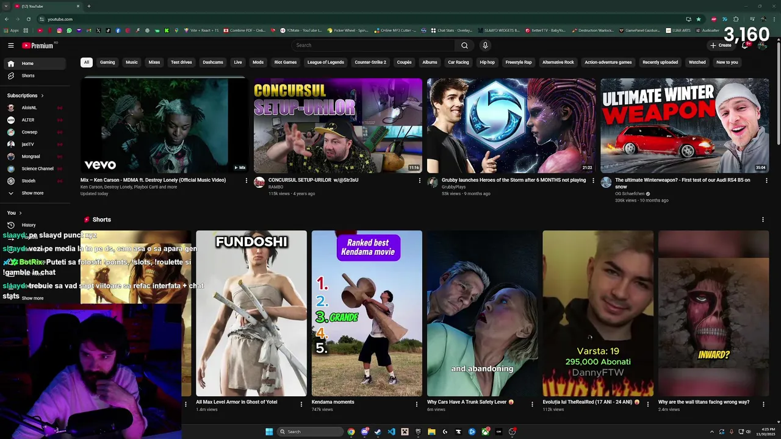
Task: Open watch History in sidebar
Action: [x=34, y=225]
